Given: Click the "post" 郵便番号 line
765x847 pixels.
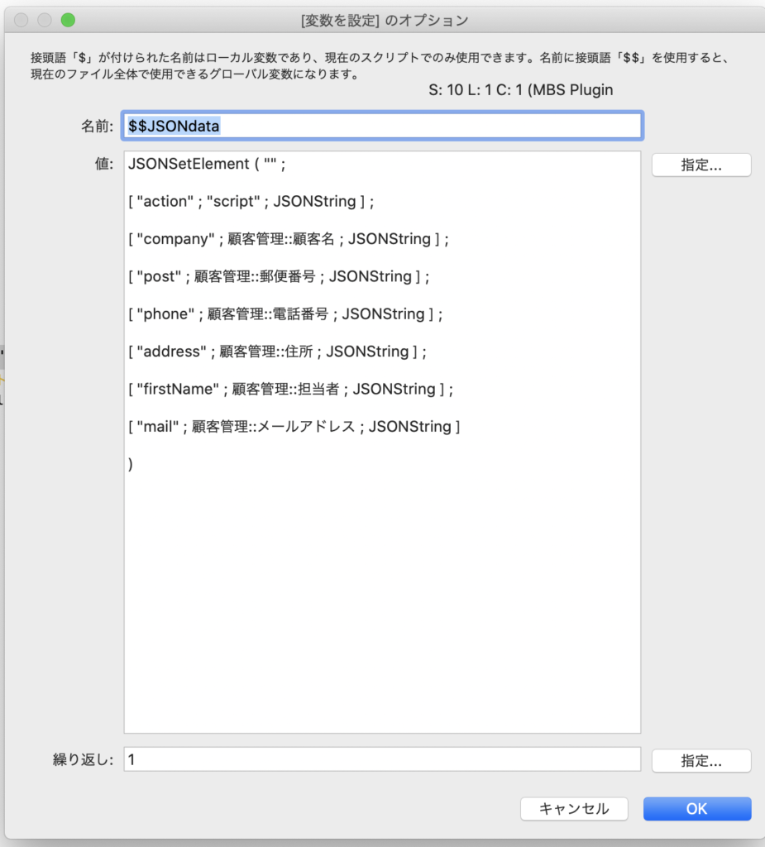Looking at the screenshot, I should pyautogui.click(x=279, y=276).
